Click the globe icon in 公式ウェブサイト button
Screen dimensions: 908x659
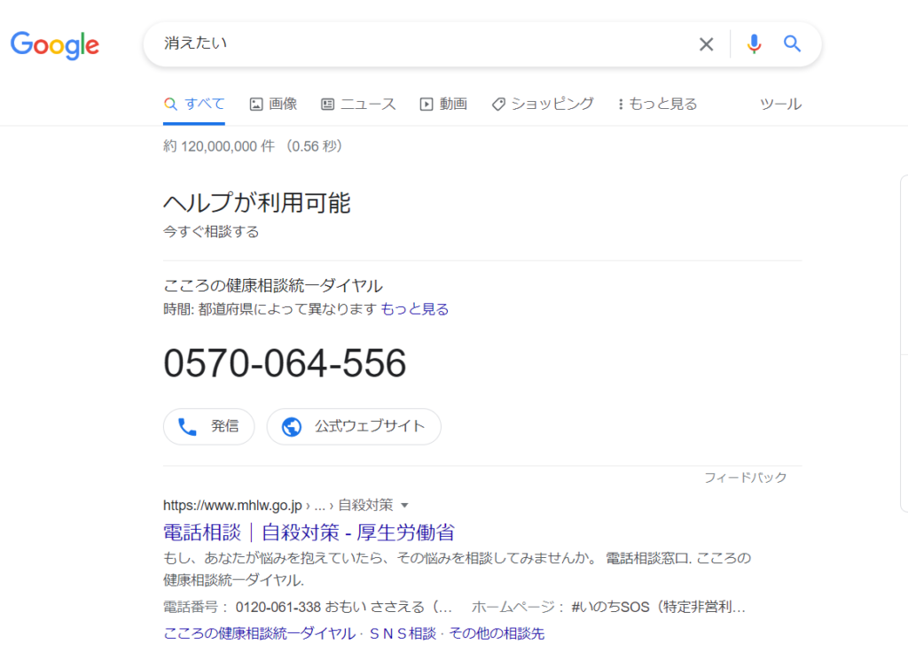tap(291, 427)
